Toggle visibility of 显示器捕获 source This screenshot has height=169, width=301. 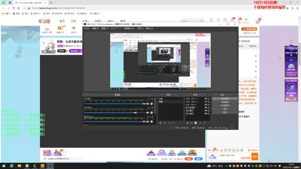coord(205,108)
